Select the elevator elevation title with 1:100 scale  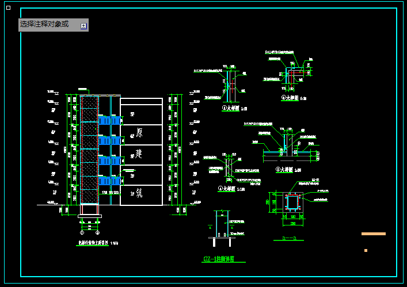coord(98,243)
